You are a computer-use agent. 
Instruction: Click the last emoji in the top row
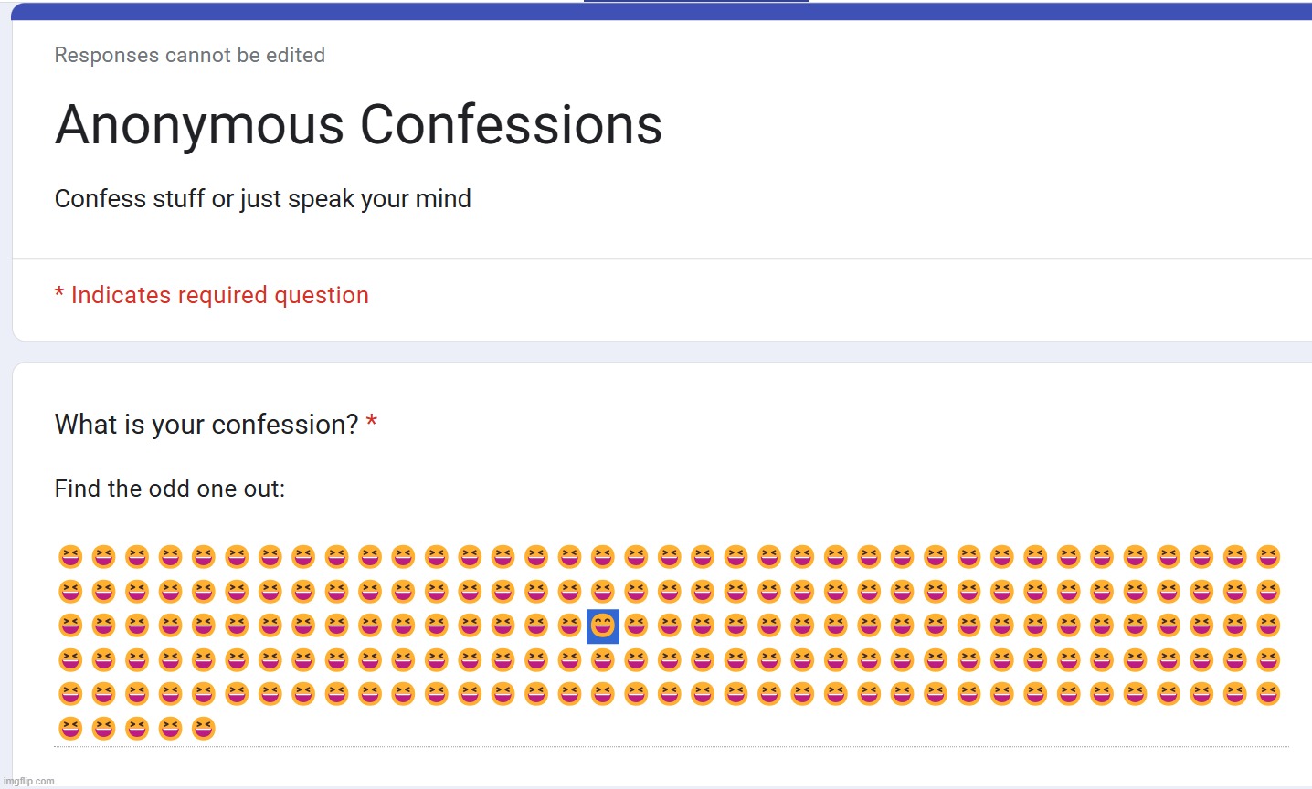click(x=1268, y=557)
